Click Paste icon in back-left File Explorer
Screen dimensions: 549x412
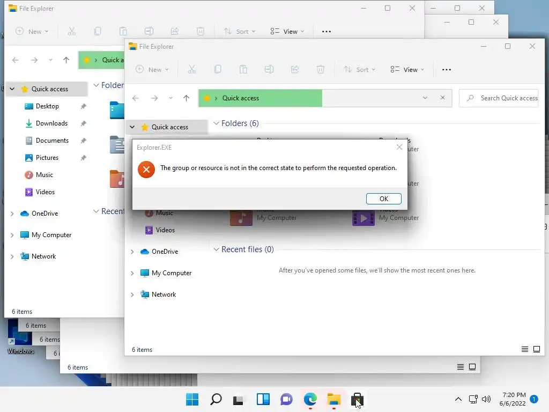tap(123, 31)
